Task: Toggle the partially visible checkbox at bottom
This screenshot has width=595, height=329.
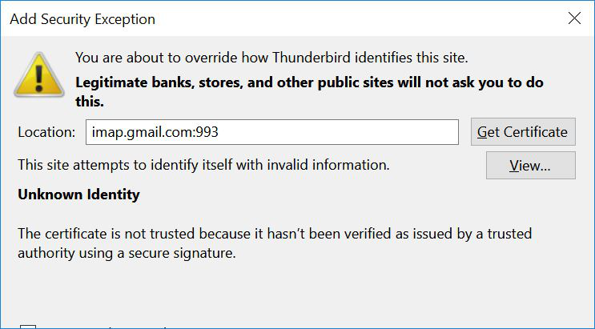Action: pos(28,327)
